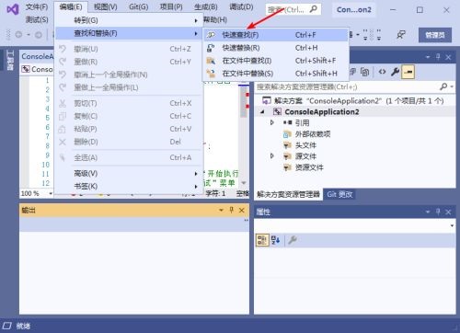Viewport: 460px width, 333px height.
Task: Pin the Solution Explorer panel
Action: pyautogui.click(x=438, y=57)
